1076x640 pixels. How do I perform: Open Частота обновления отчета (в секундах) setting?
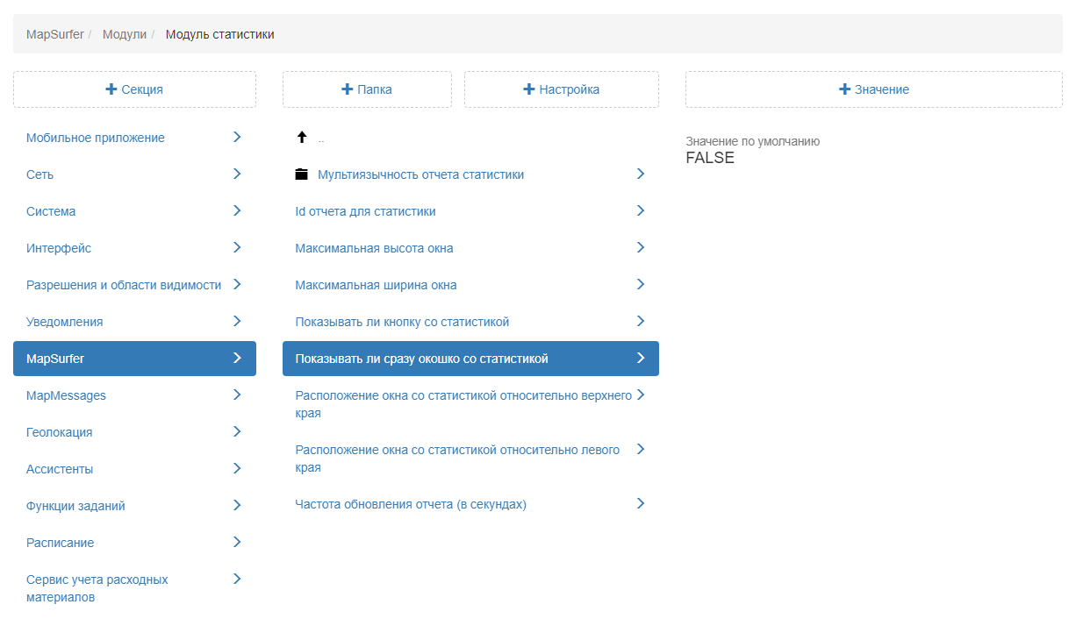(470, 504)
